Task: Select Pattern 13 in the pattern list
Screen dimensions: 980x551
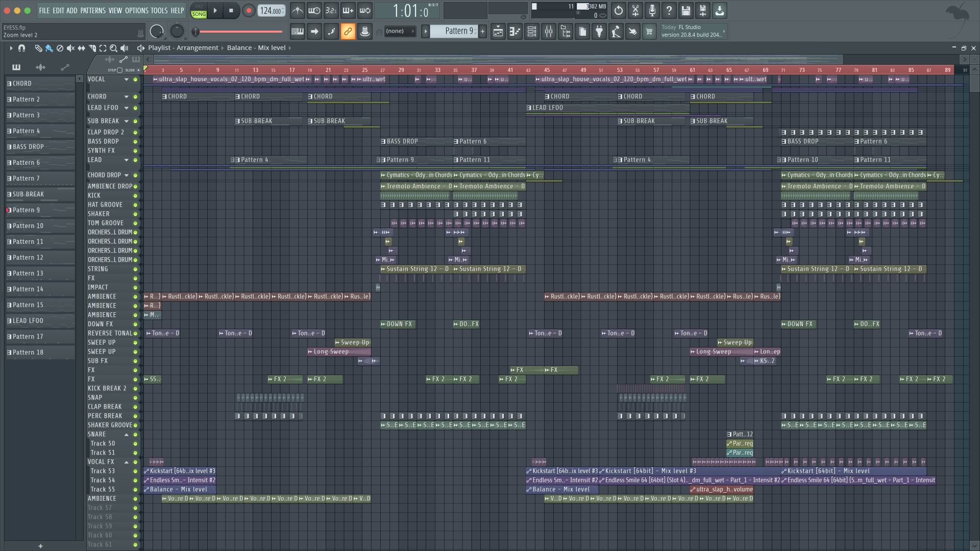Action: click(x=41, y=274)
